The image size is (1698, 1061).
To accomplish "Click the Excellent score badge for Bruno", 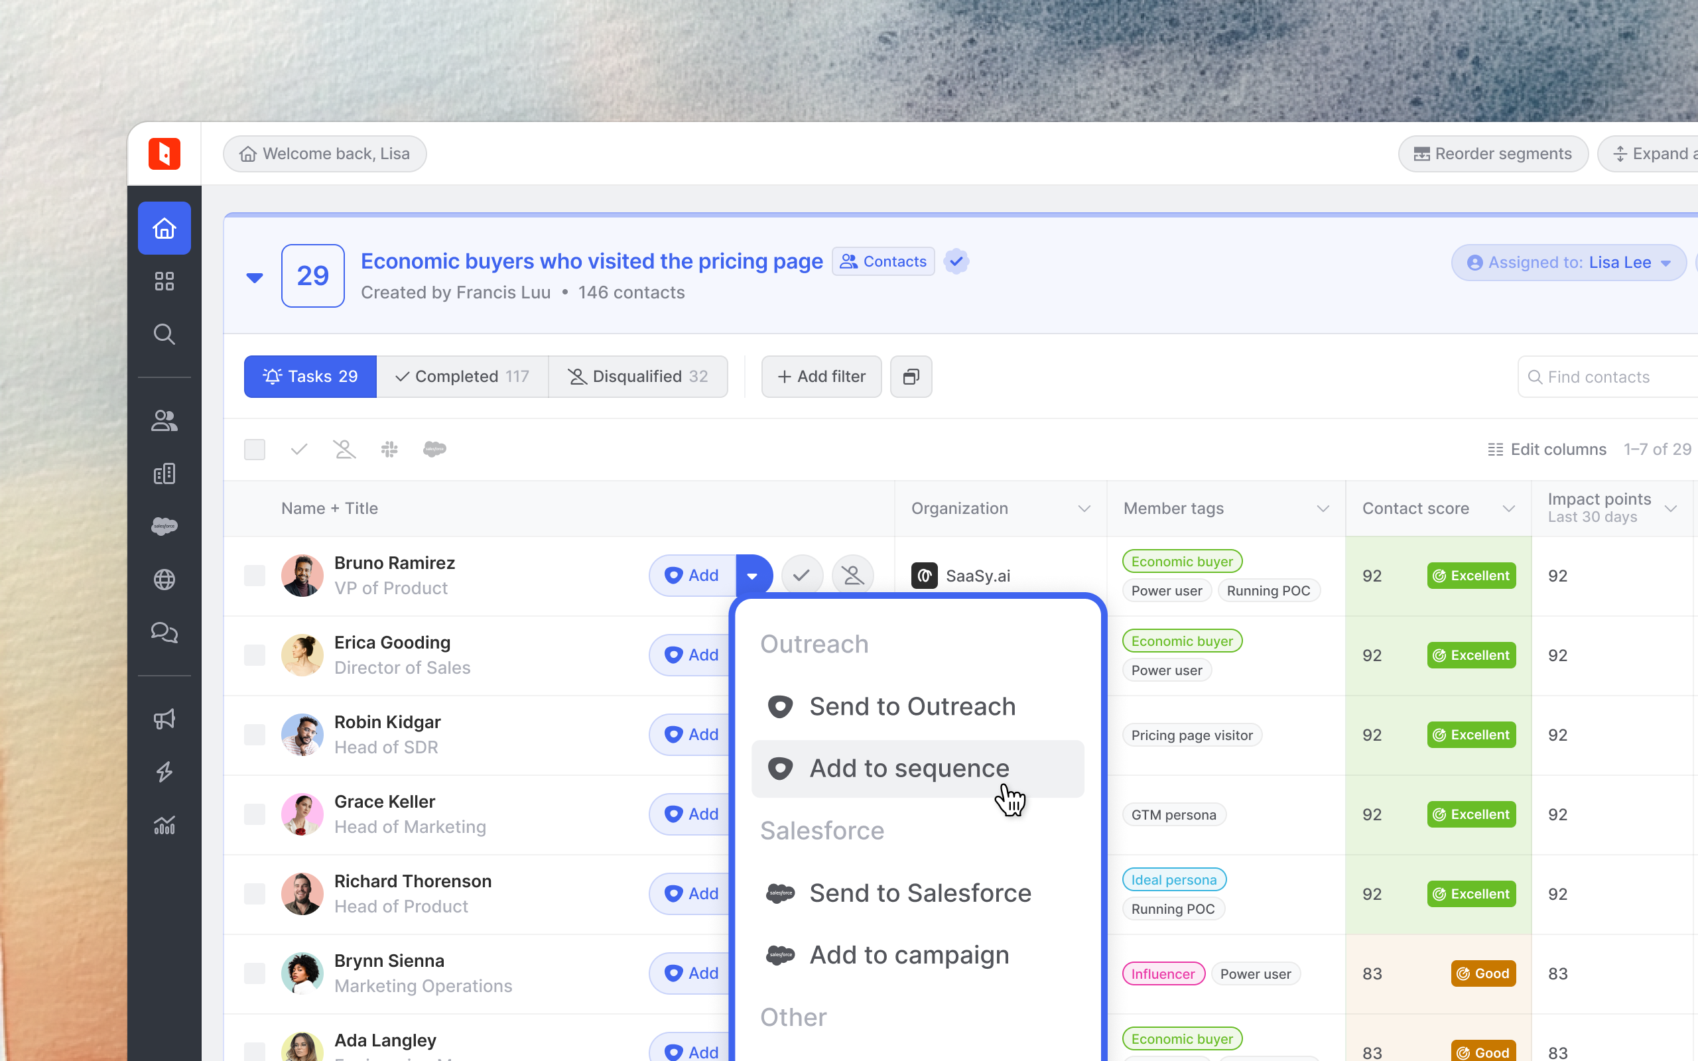I will click(x=1471, y=576).
